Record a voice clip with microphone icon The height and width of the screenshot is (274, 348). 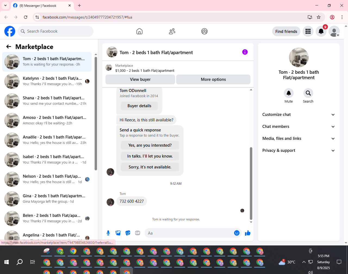pos(108,233)
